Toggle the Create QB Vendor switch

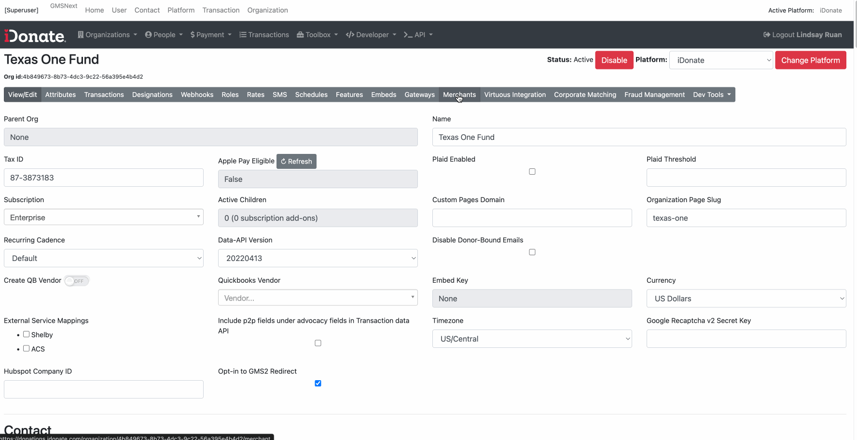point(77,281)
